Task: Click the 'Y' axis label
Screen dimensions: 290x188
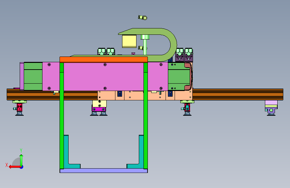Action: click(21, 150)
